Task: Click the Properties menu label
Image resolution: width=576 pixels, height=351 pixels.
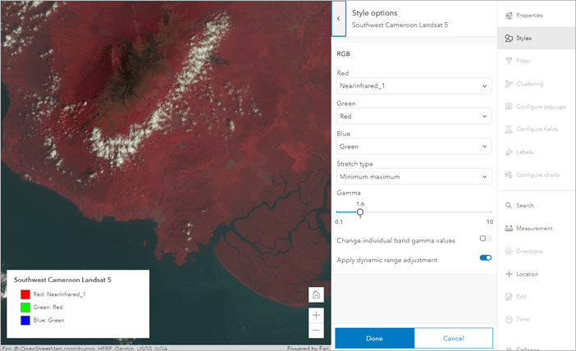Action: pyautogui.click(x=529, y=16)
